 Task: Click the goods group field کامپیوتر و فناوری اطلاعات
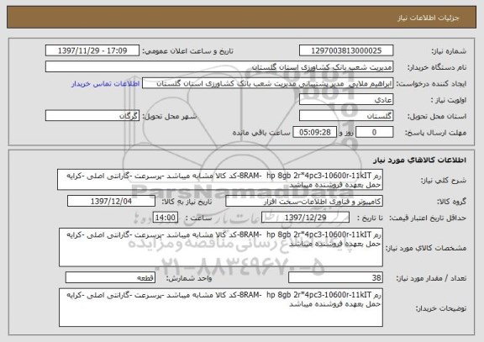point(304,201)
